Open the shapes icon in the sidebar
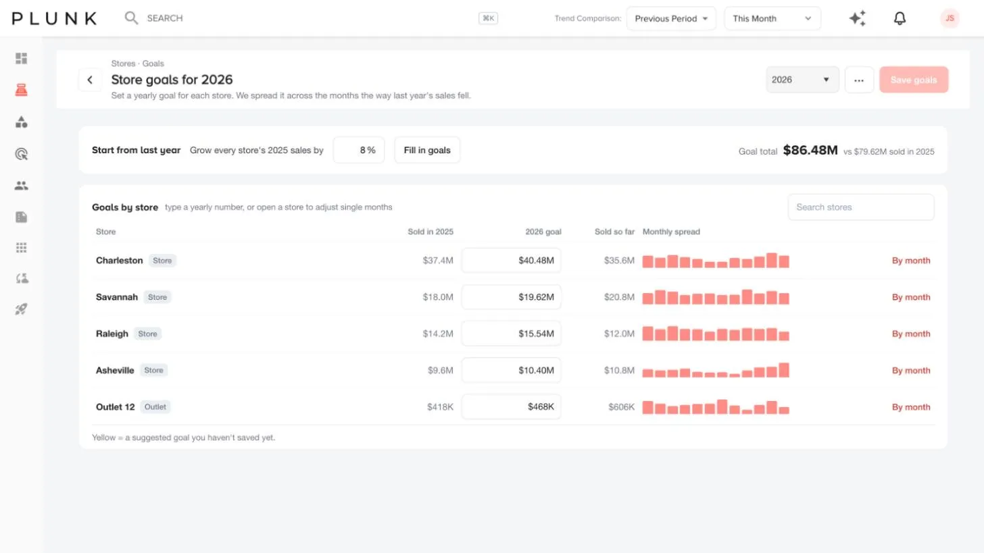 pyautogui.click(x=22, y=122)
